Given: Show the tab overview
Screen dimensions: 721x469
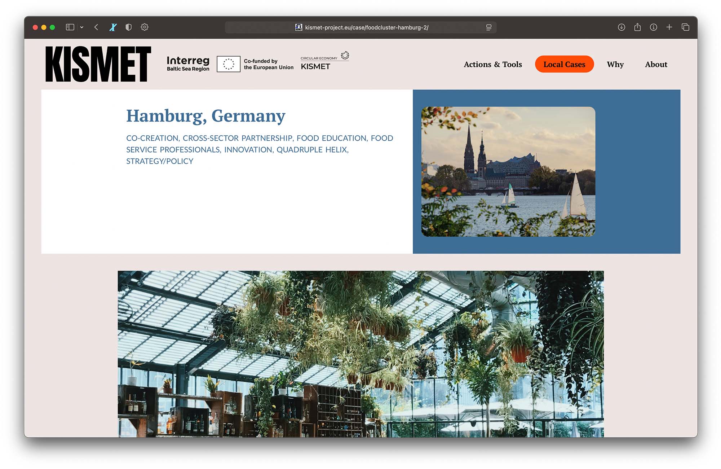Looking at the screenshot, I should point(685,27).
